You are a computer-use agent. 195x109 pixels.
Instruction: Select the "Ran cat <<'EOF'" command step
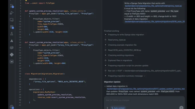145,71
